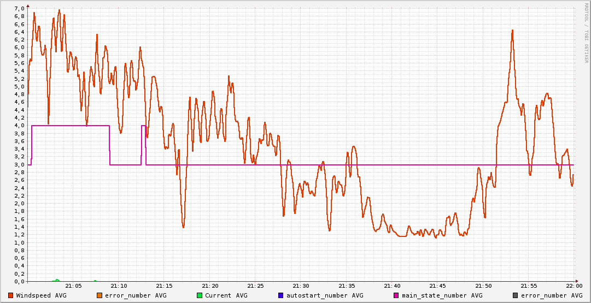Select the 21:30 time axis label
This screenshot has width=591, height=303.
tap(301, 286)
